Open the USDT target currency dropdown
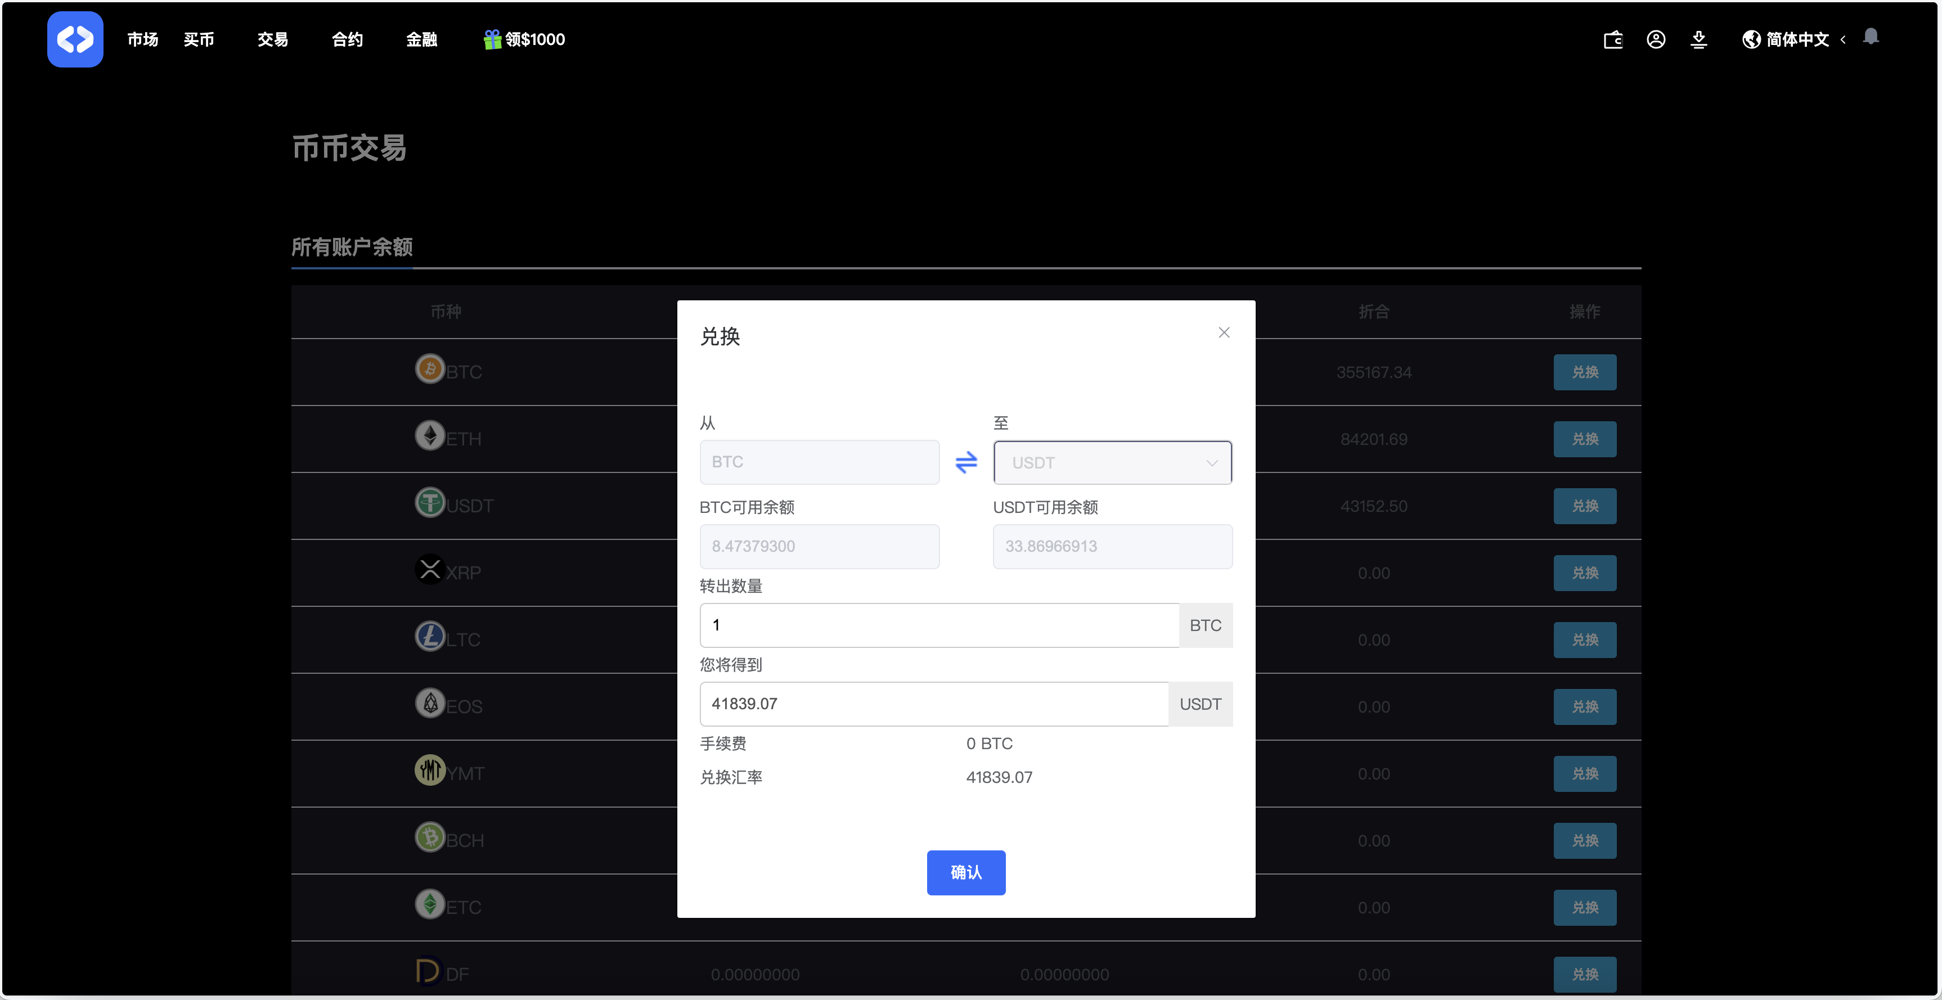 (x=1112, y=462)
